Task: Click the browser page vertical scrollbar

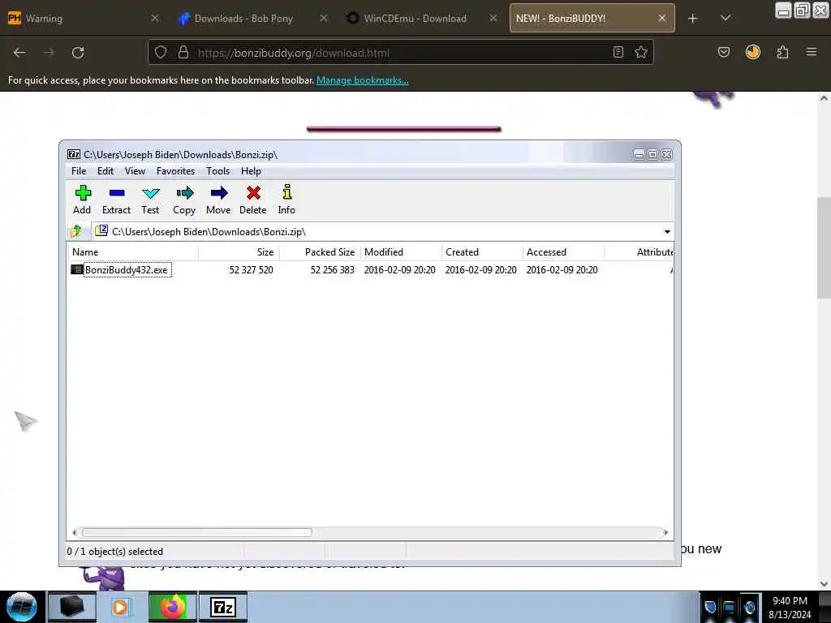Action: click(x=824, y=248)
